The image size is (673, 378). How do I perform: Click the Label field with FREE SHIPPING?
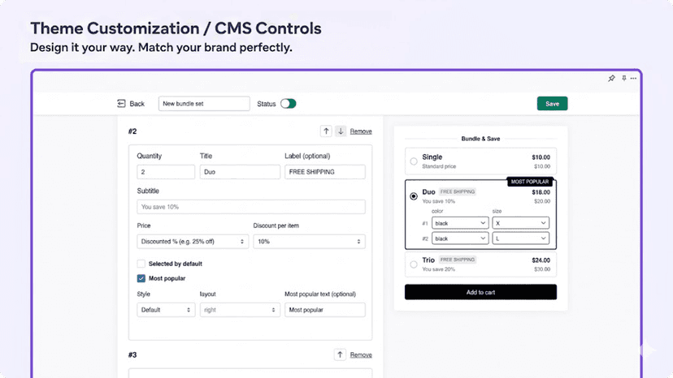click(325, 171)
